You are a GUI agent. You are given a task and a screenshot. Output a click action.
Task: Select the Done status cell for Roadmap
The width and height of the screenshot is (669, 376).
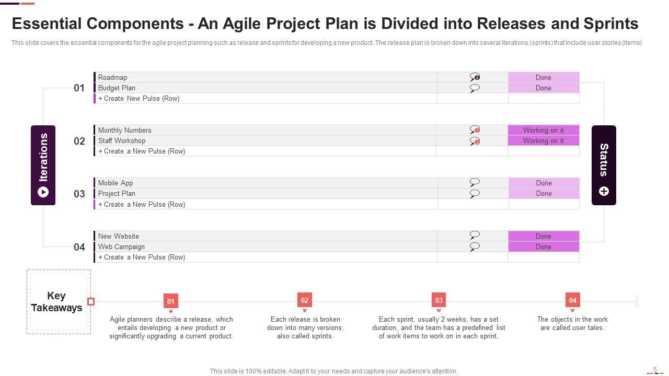tap(544, 77)
